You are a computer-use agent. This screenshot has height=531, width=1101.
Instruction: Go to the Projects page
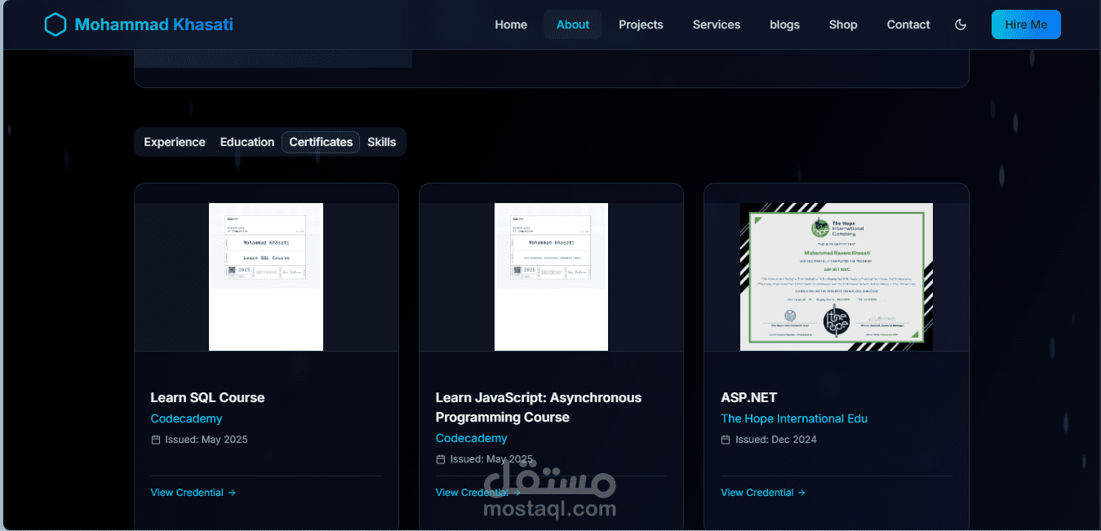(x=641, y=24)
